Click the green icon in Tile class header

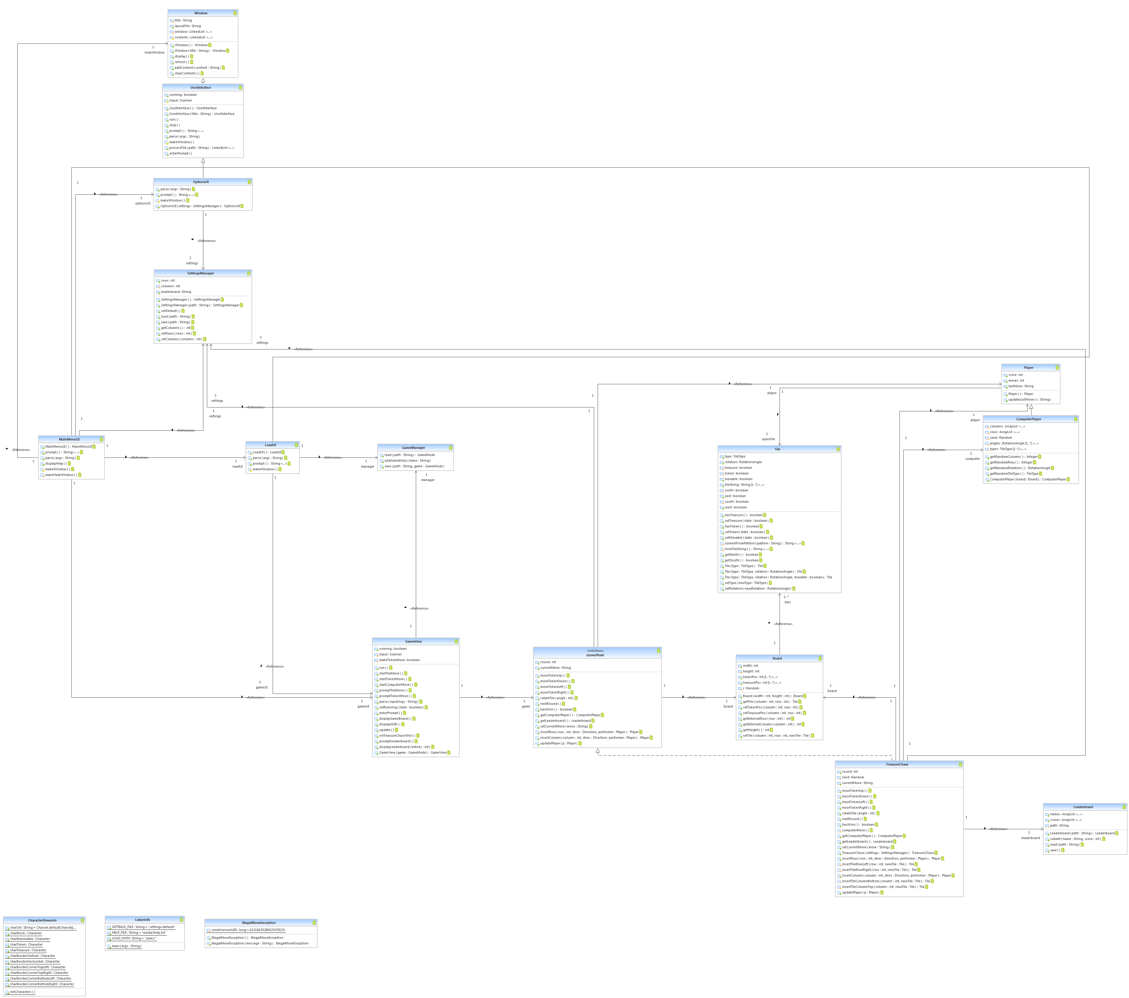pos(838,449)
